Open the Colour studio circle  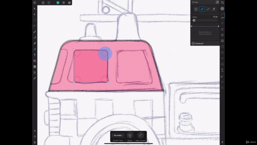222,9
